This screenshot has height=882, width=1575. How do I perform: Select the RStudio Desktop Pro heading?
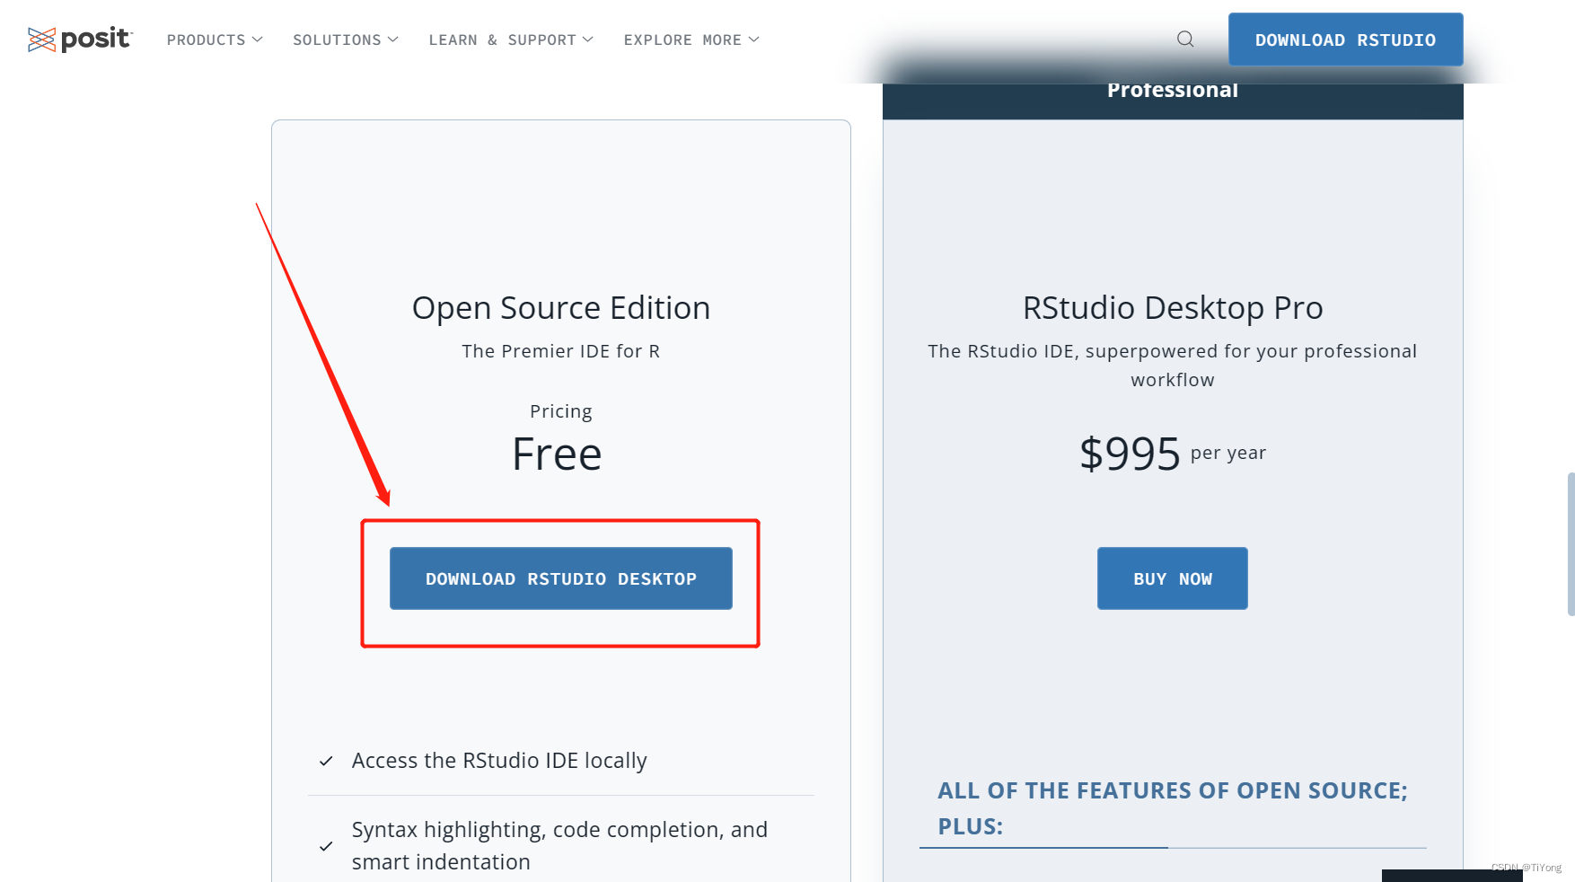pos(1172,308)
